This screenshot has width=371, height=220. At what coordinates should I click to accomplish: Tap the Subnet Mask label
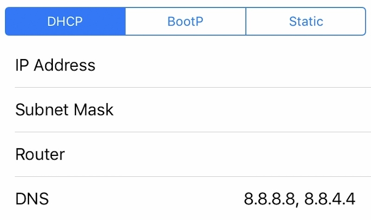coord(64,110)
